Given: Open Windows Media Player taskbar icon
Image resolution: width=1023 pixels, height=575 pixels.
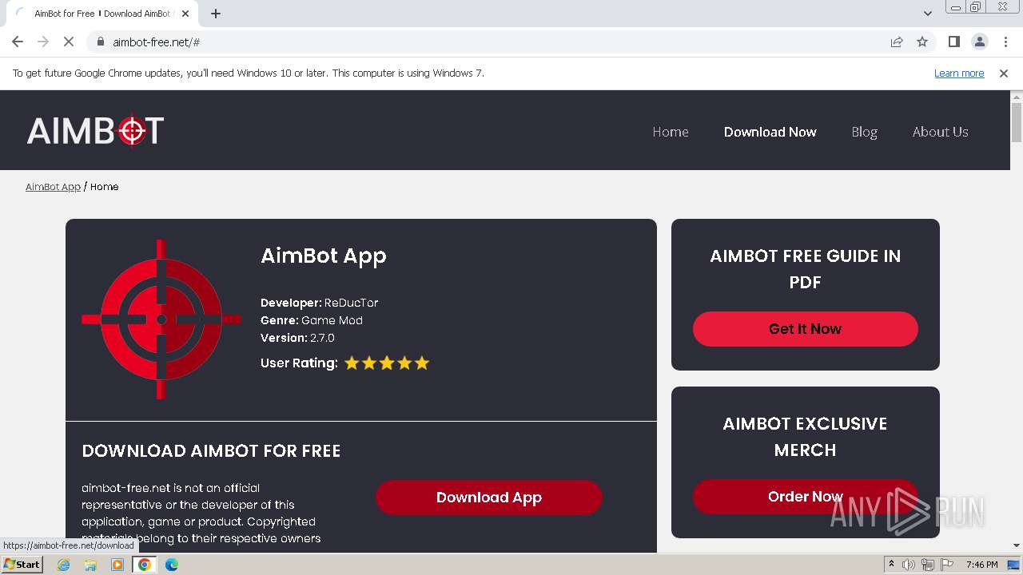Looking at the screenshot, I should point(117,565).
